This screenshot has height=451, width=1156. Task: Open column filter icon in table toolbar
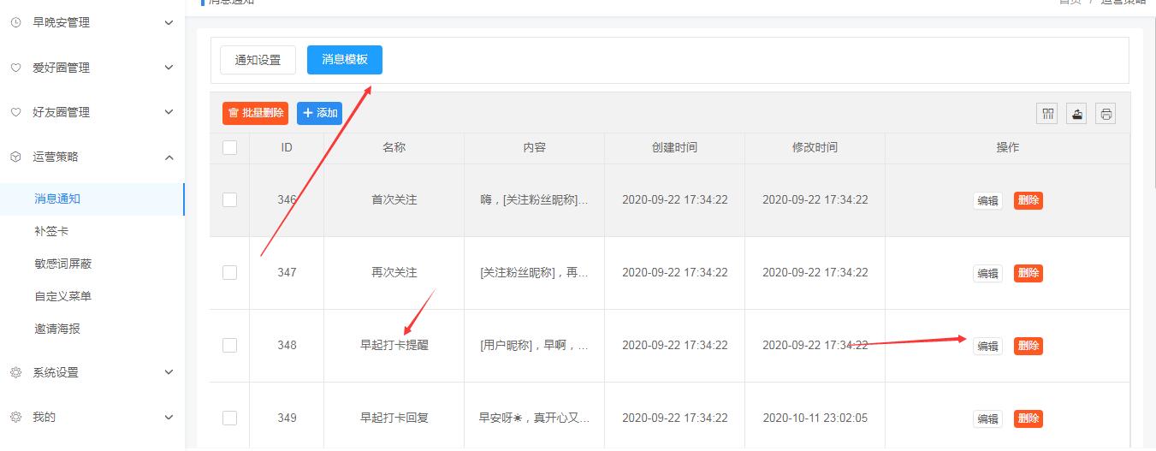[x=1047, y=114]
